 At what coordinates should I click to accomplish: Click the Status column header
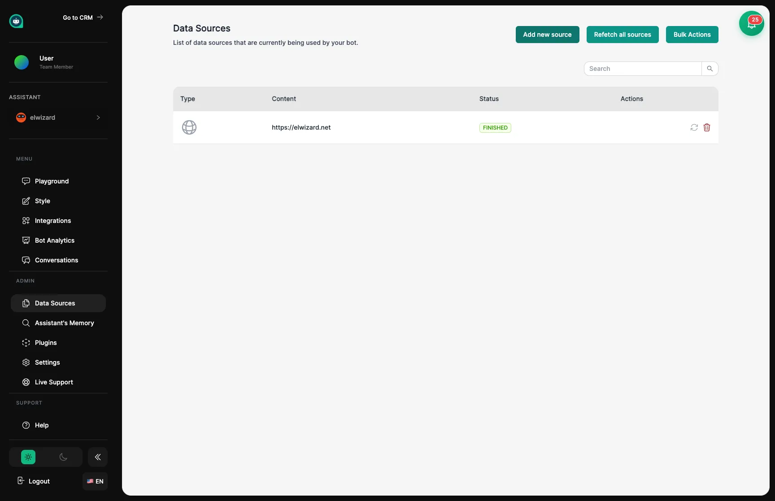[x=489, y=99]
